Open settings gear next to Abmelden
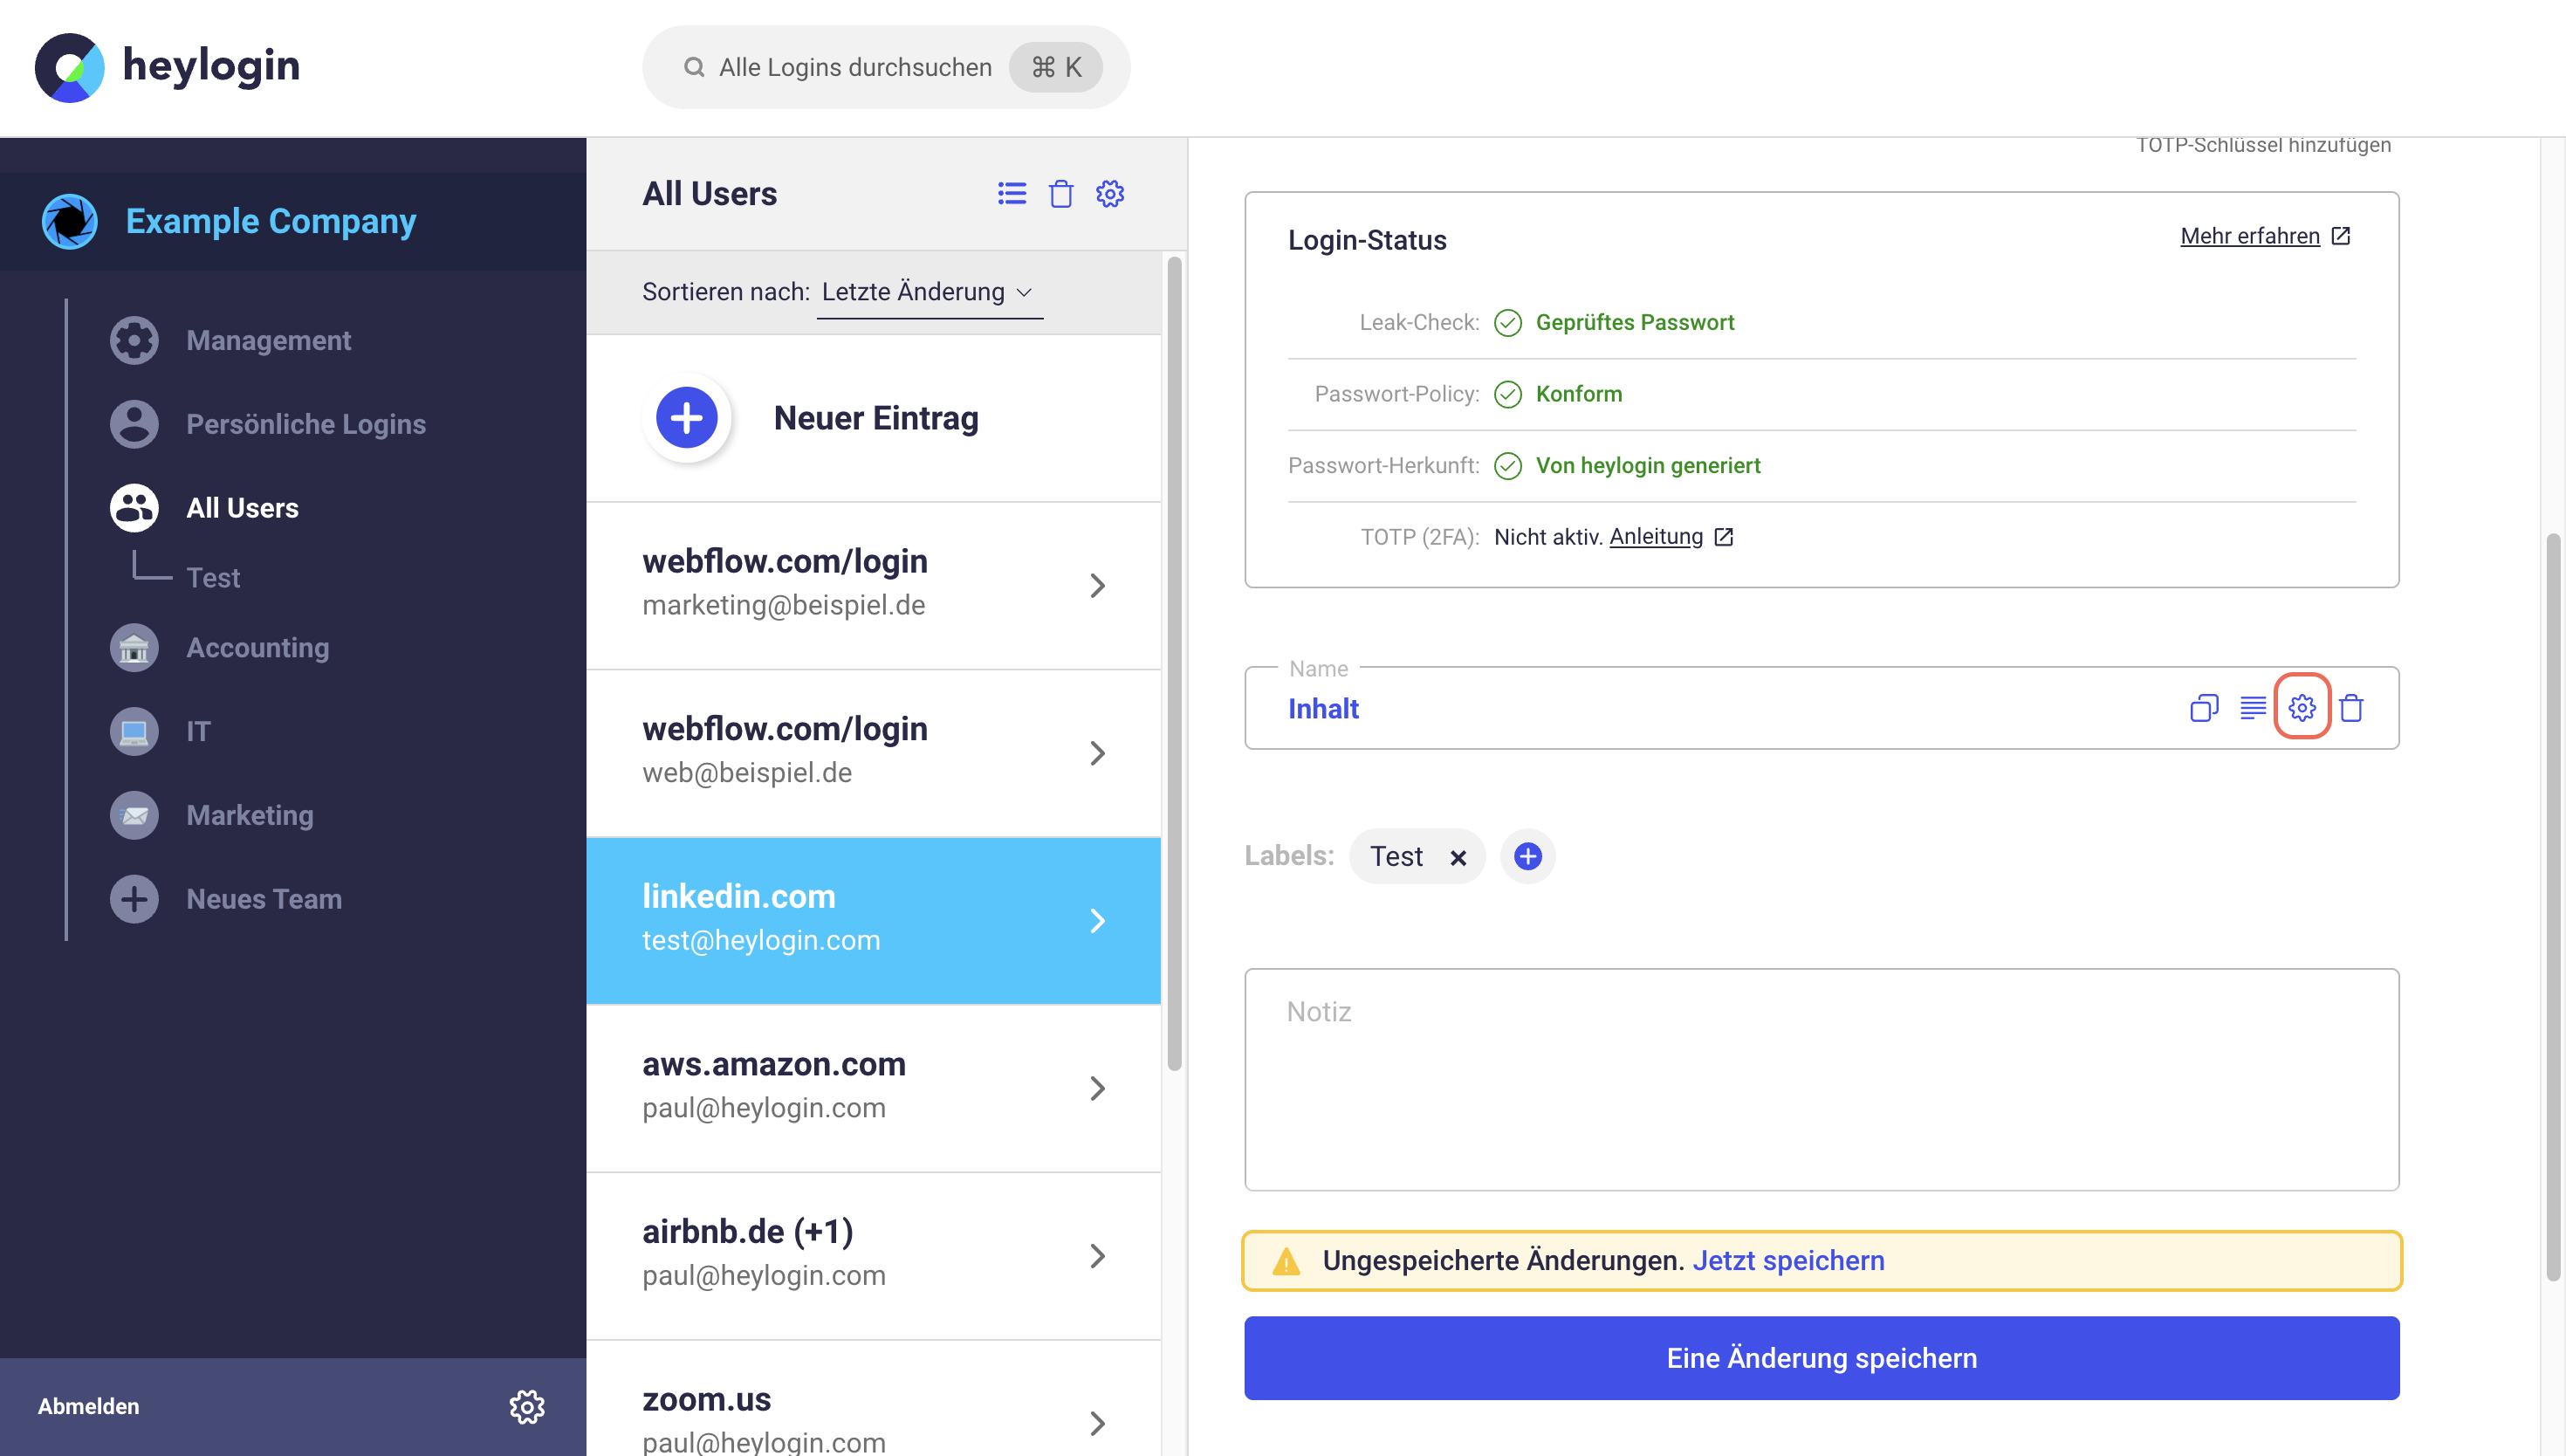Screen dimensions: 2566x1456 click(x=527, y=1406)
